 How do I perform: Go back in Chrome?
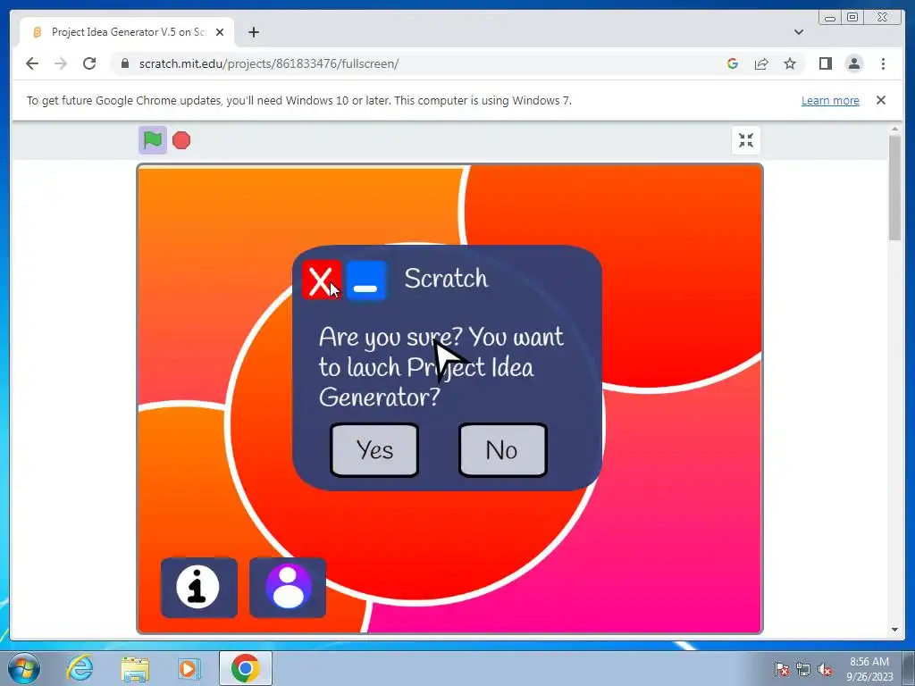pos(32,63)
